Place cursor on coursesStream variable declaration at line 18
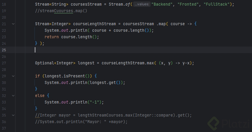The width and height of the screenshot is (252, 132). [x=86, y=4]
